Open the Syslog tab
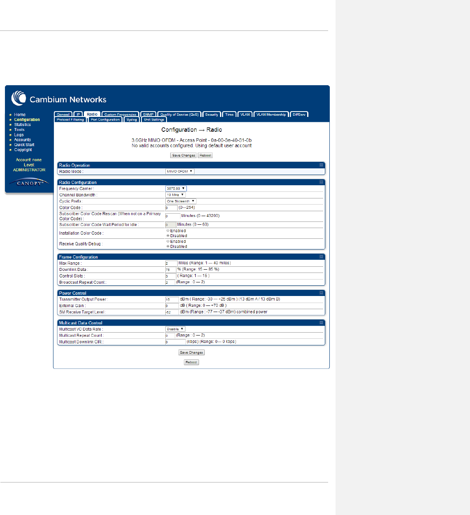The image size is (470, 515). pos(132,119)
